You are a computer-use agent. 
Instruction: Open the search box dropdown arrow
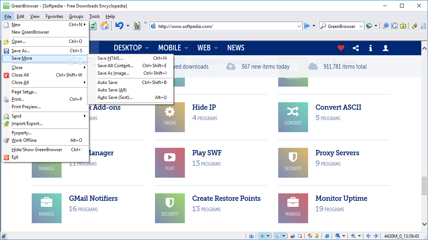[x=361, y=26]
